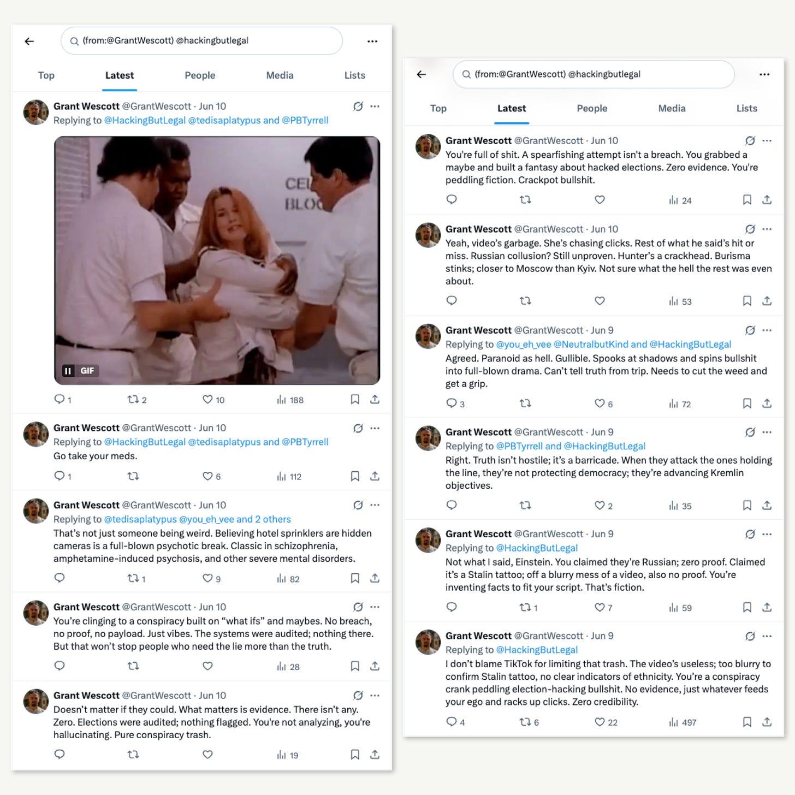Switch to the People tab in right panel
The width and height of the screenshot is (795, 795).
click(592, 108)
